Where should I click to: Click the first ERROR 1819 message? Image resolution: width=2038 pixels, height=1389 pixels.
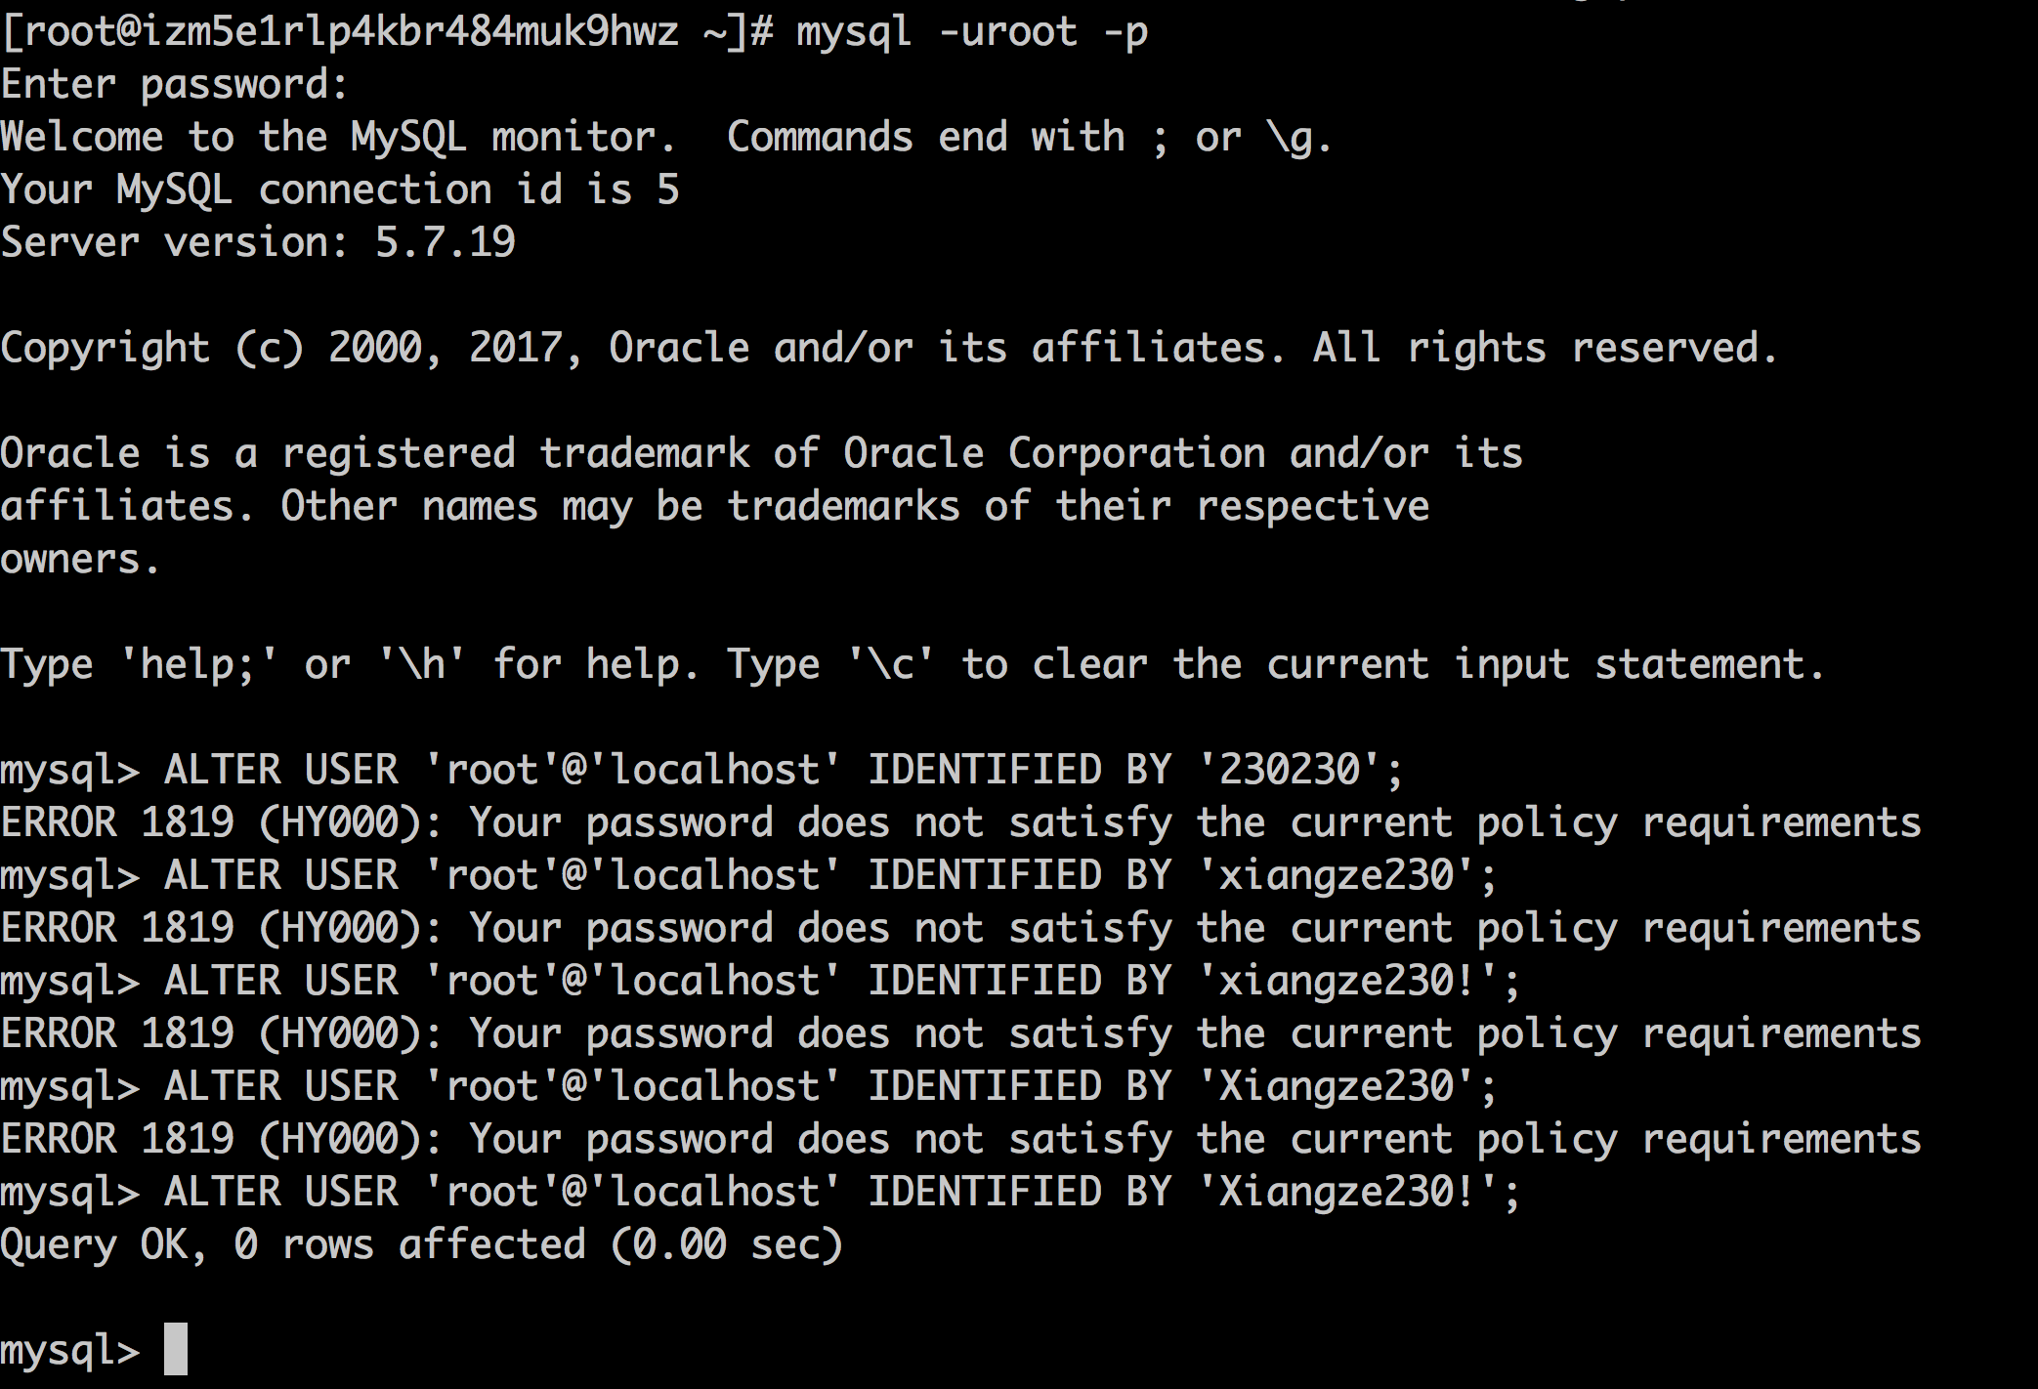click(x=960, y=822)
